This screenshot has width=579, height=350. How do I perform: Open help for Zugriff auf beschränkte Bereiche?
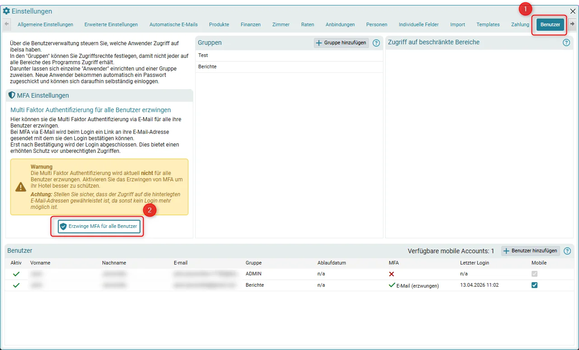coord(566,43)
